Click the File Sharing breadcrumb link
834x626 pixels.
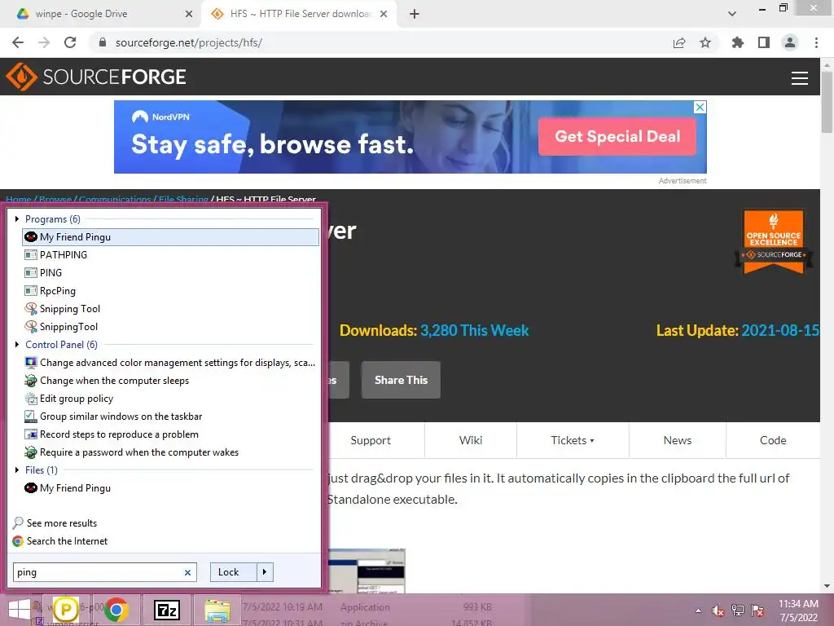(183, 200)
